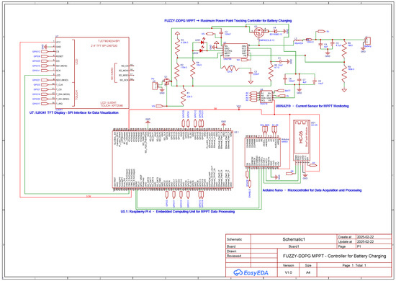Click the EasyEDA logo in the title block
Viewport: 396px width, 281px height.
[x=251, y=272]
